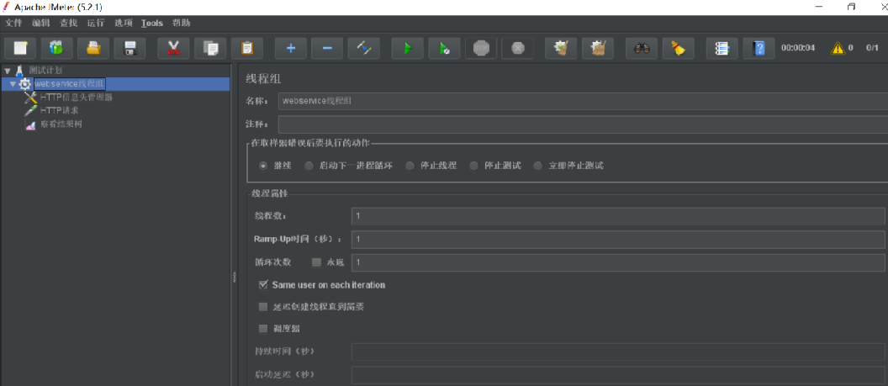
Task: Click the Cut scissors icon
Action: pos(174,48)
